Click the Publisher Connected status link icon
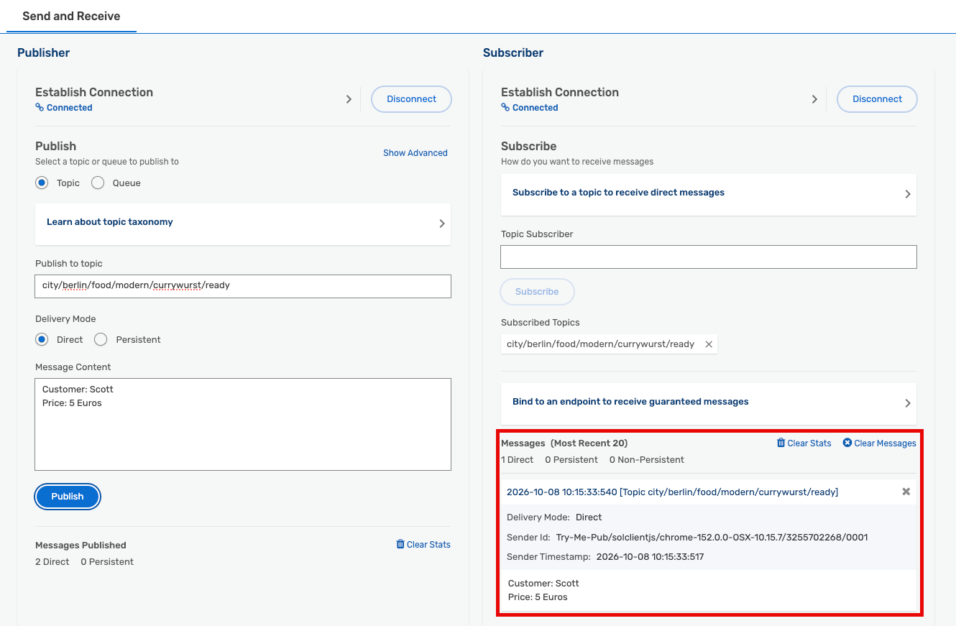 point(40,108)
